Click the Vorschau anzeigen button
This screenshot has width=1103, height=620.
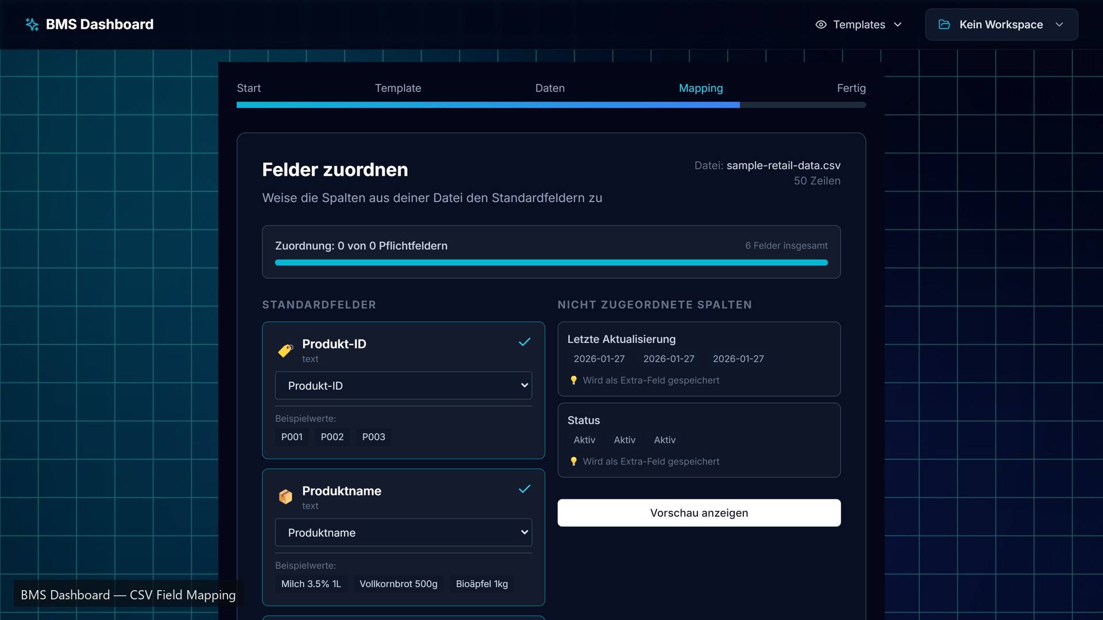[699, 513]
